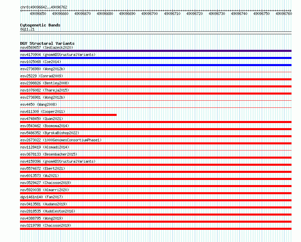Click the short red bar under nsv611309
301x242 pixels.
pyautogui.click(x=68, y=115)
